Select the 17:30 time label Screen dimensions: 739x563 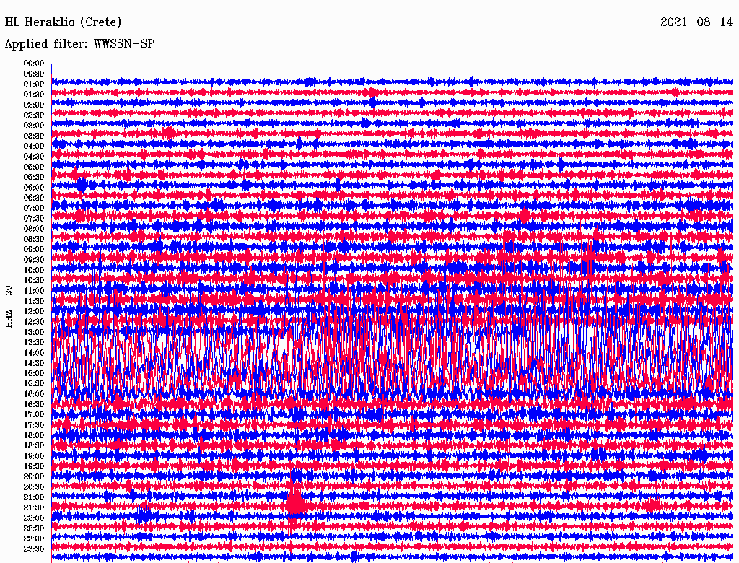34,425
